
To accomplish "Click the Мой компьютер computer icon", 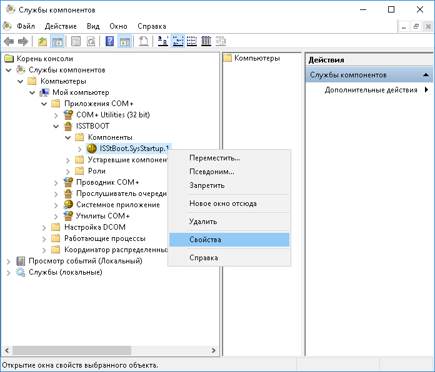I will (x=44, y=92).
